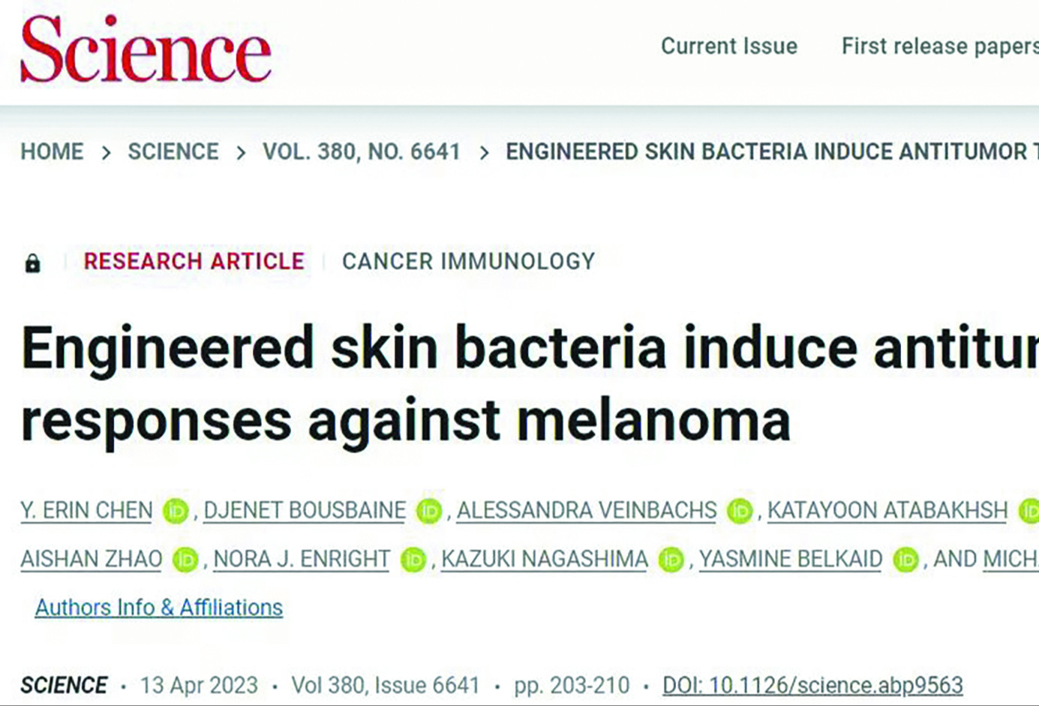Click the padlock access icon

[x=32, y=263]
